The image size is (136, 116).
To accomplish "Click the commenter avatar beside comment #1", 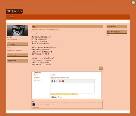I will (x=33, y=105).
